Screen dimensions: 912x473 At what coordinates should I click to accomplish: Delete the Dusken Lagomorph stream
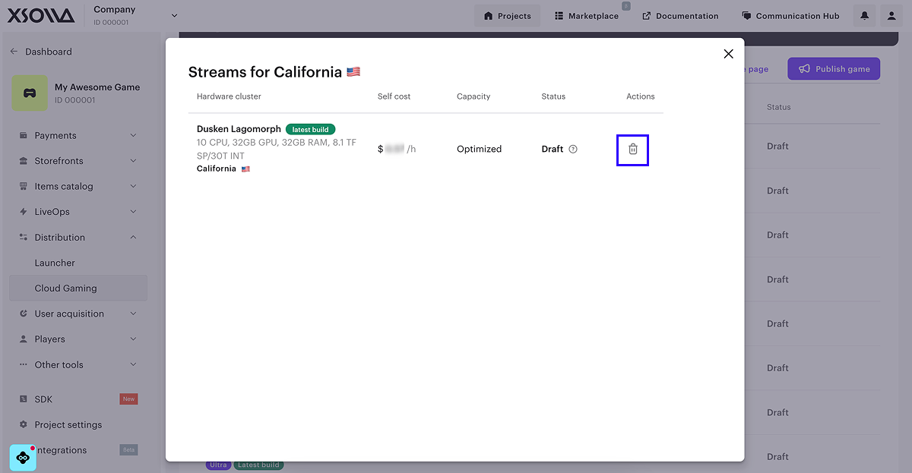(x=632, y=150)
